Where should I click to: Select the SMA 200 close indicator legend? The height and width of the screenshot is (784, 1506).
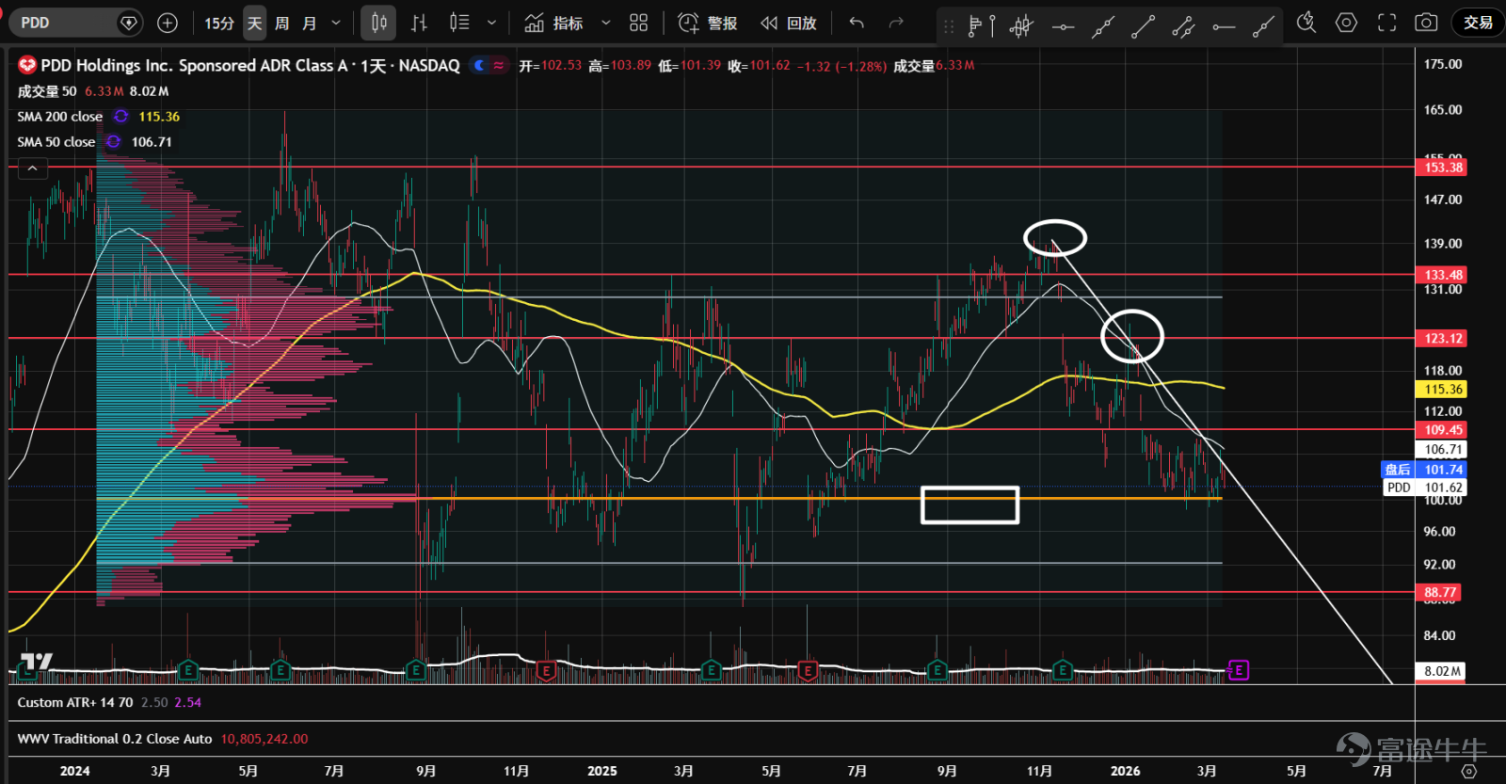60,117
